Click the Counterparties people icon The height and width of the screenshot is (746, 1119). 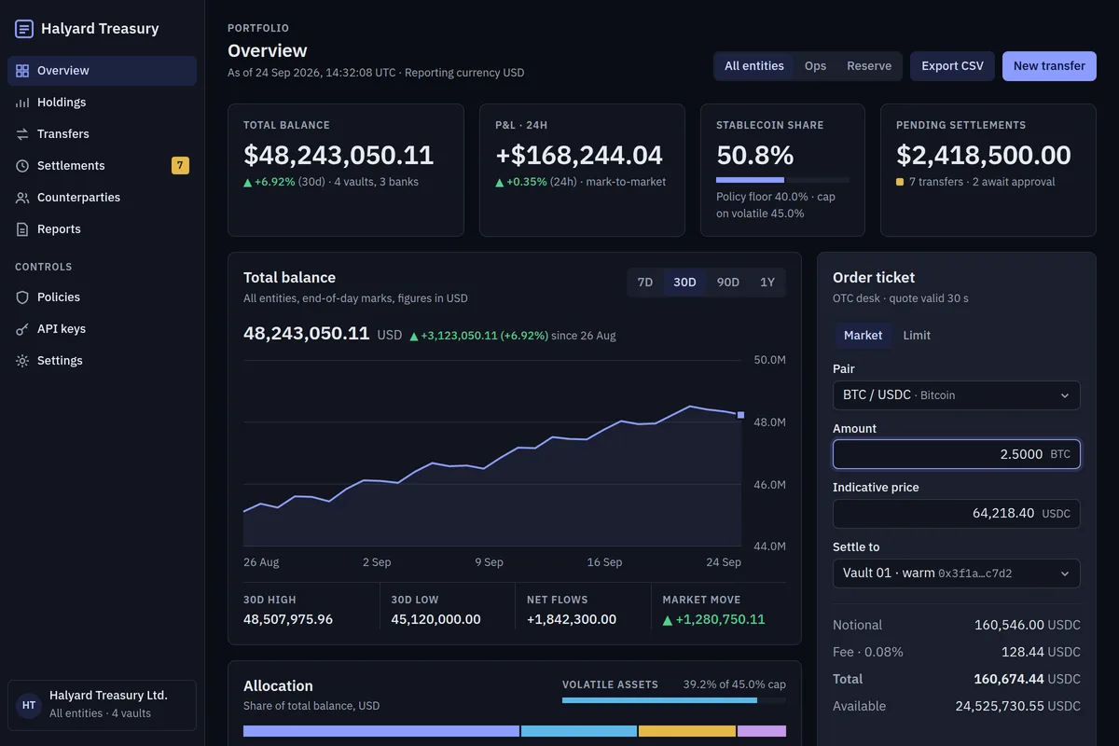tap(22, 198)
